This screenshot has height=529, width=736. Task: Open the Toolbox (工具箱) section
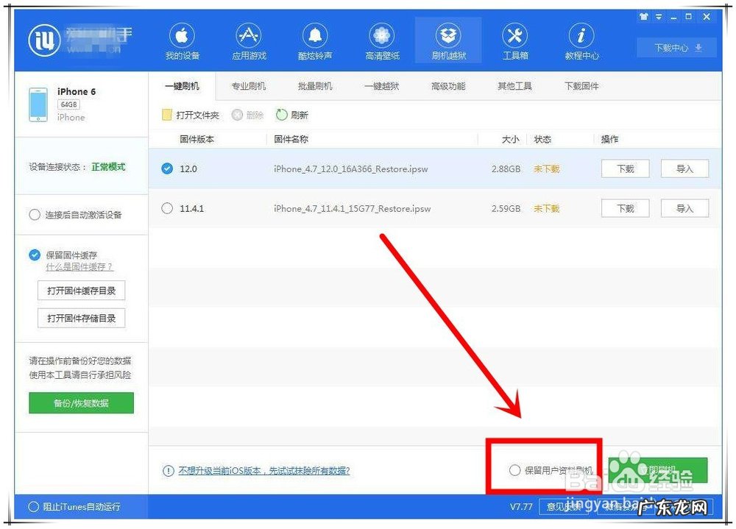point(514,40)
